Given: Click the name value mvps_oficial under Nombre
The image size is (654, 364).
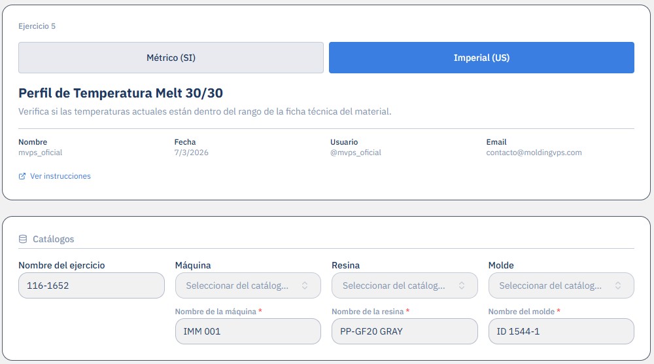Looking at the screenshot, I should coord(40,153).
